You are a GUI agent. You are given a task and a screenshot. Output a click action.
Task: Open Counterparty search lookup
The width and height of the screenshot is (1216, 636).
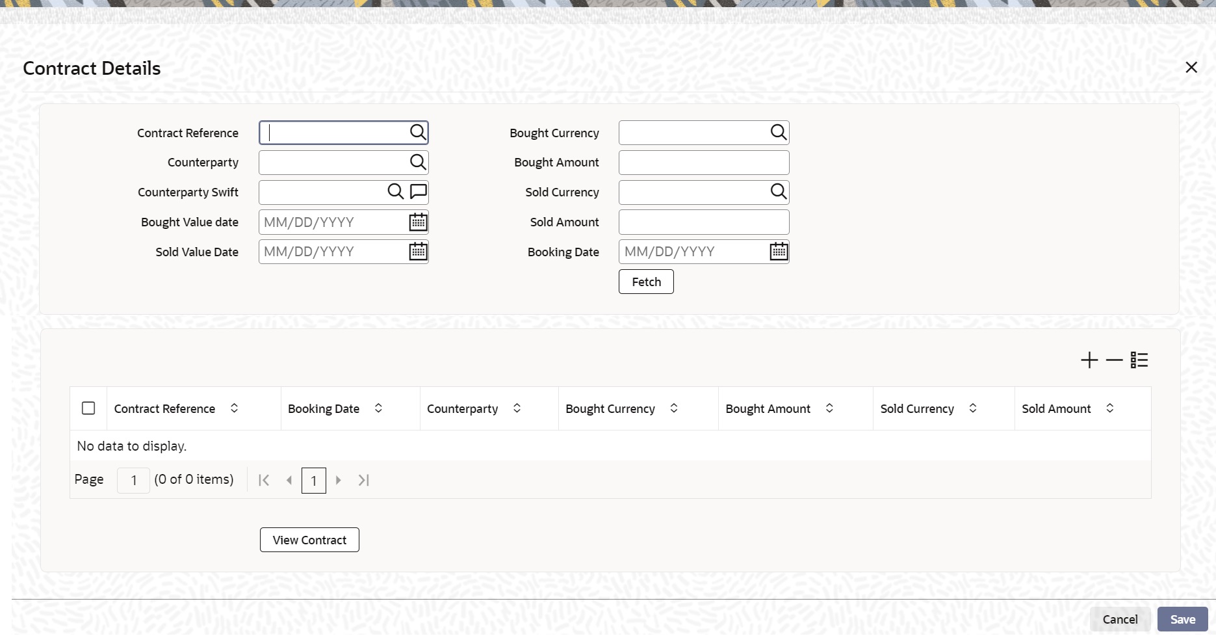[x=418, y=163]
